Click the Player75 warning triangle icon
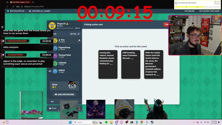This screenshot has width=222, height=125. 67,24
